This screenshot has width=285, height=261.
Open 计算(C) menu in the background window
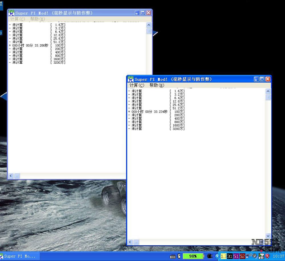pos(17,19)
